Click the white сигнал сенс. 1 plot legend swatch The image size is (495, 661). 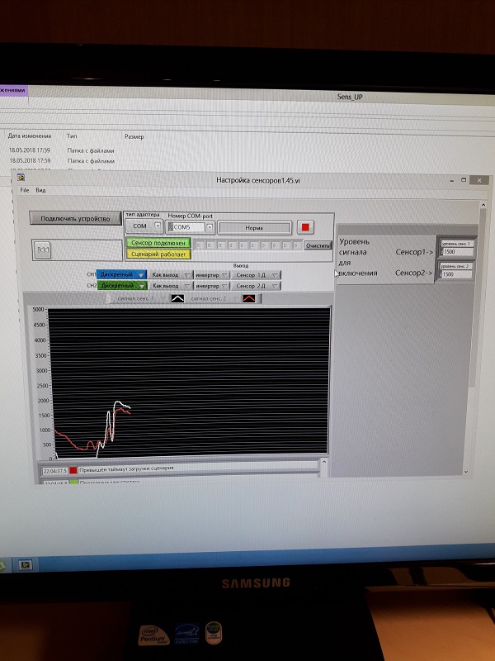pos(177,298)
